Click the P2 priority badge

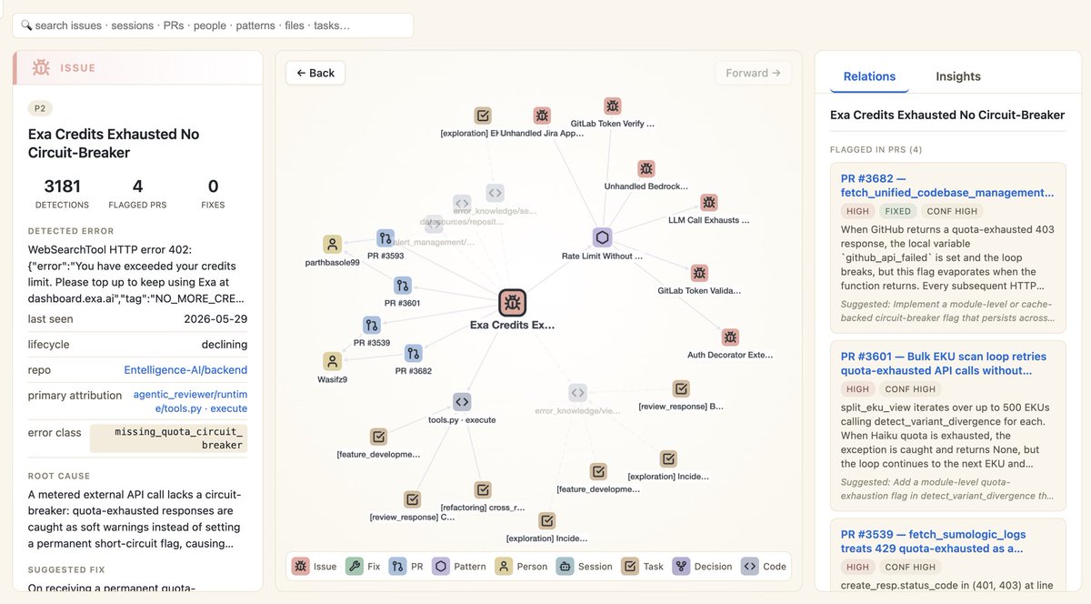click(40, 108)
